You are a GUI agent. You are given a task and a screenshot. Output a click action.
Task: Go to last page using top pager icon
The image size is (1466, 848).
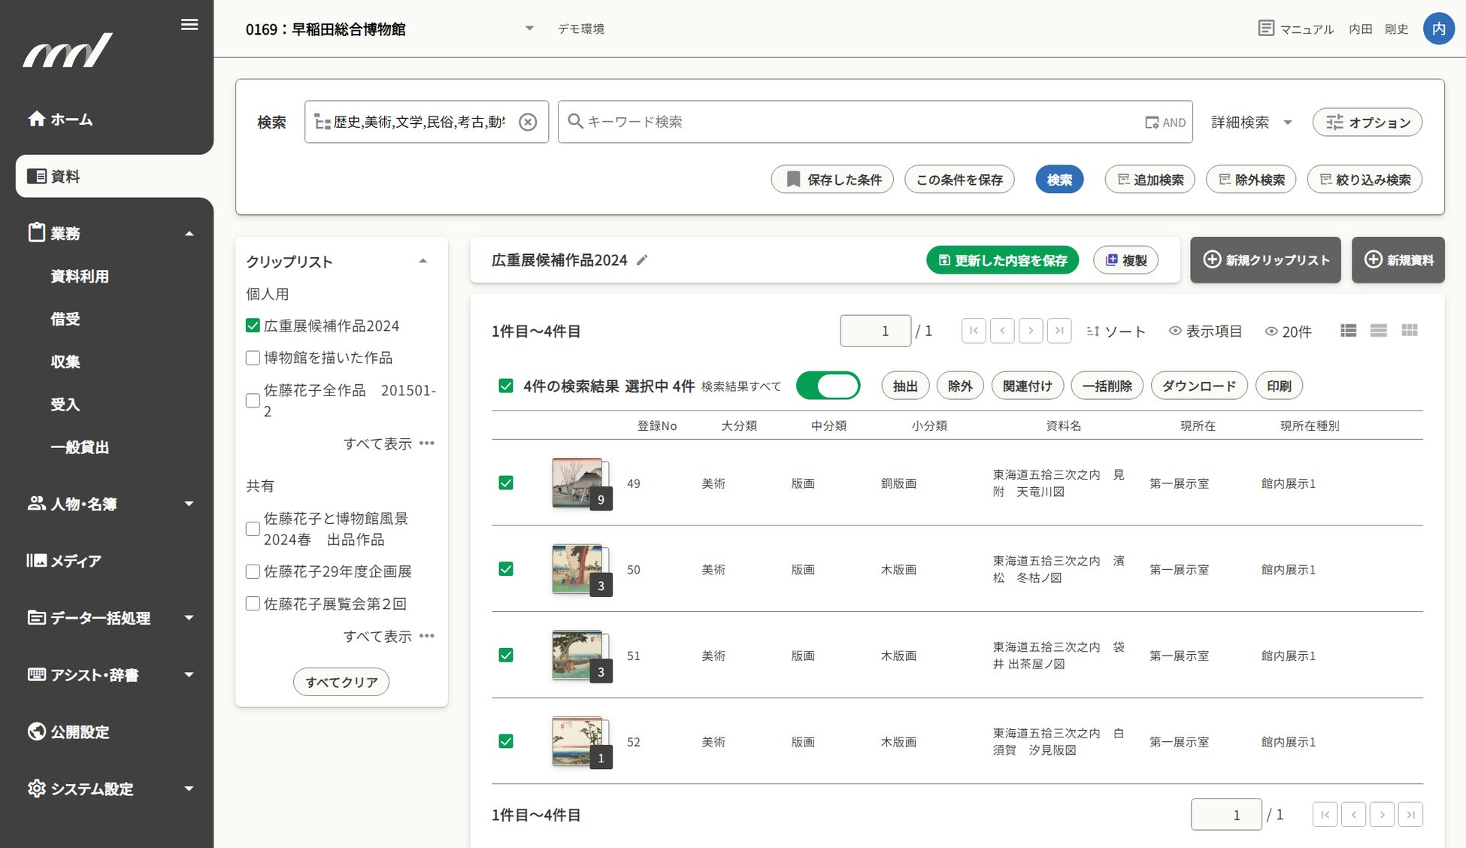[x=1059, y=331]
